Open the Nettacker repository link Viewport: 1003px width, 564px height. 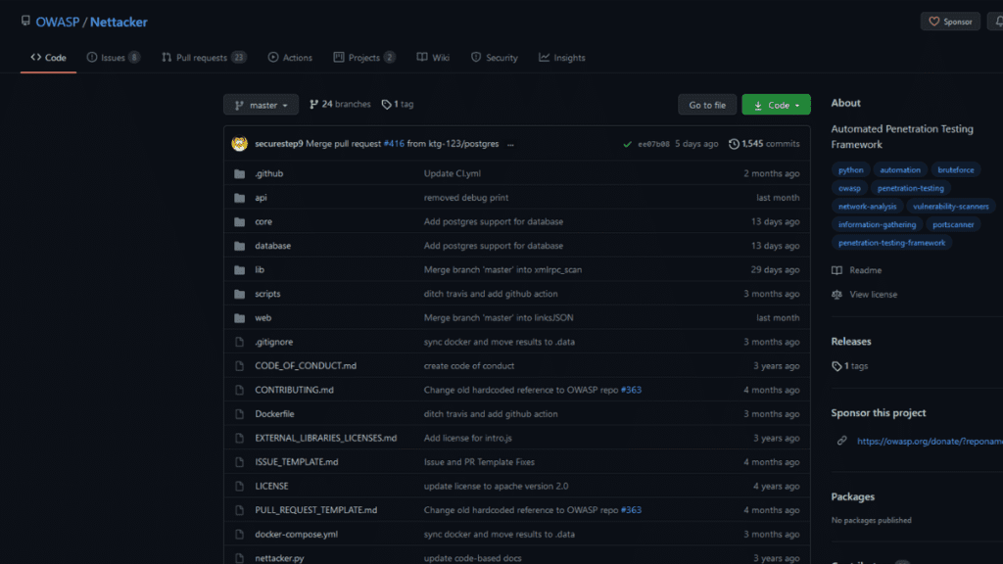pos(119,22)
